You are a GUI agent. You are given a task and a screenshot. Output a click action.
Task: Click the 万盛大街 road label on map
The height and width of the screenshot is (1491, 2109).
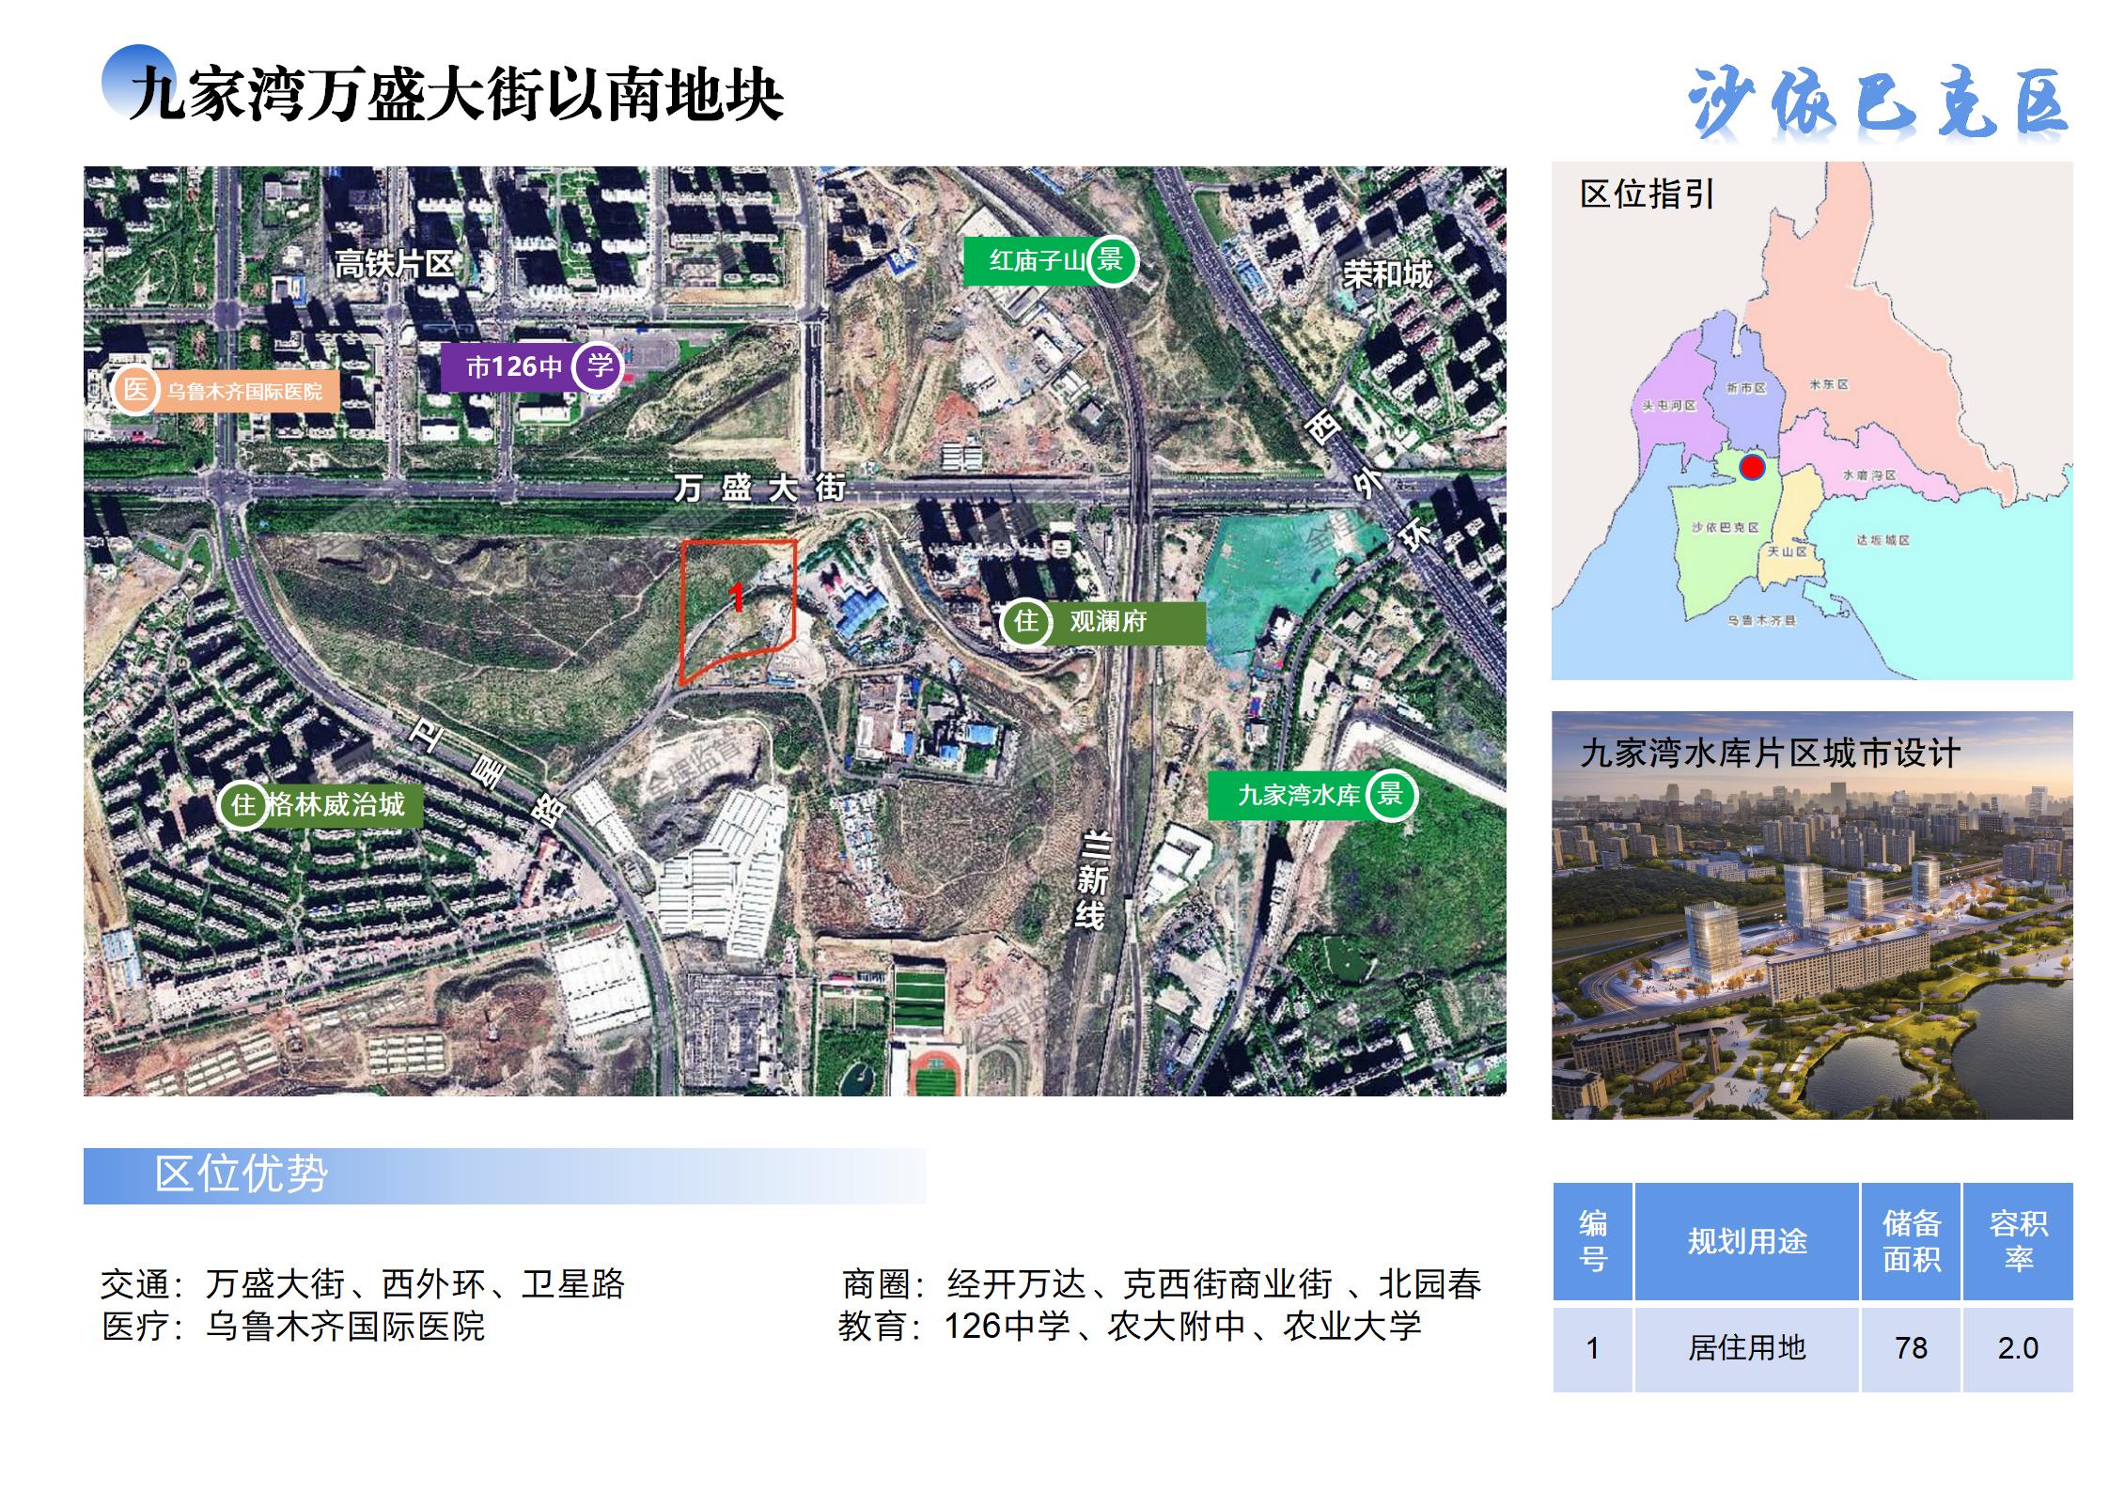tap(759, 488)
